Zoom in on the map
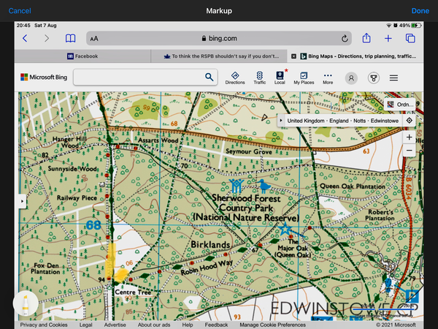Viewport: 438px width, 329px height. tap(409, 137)
